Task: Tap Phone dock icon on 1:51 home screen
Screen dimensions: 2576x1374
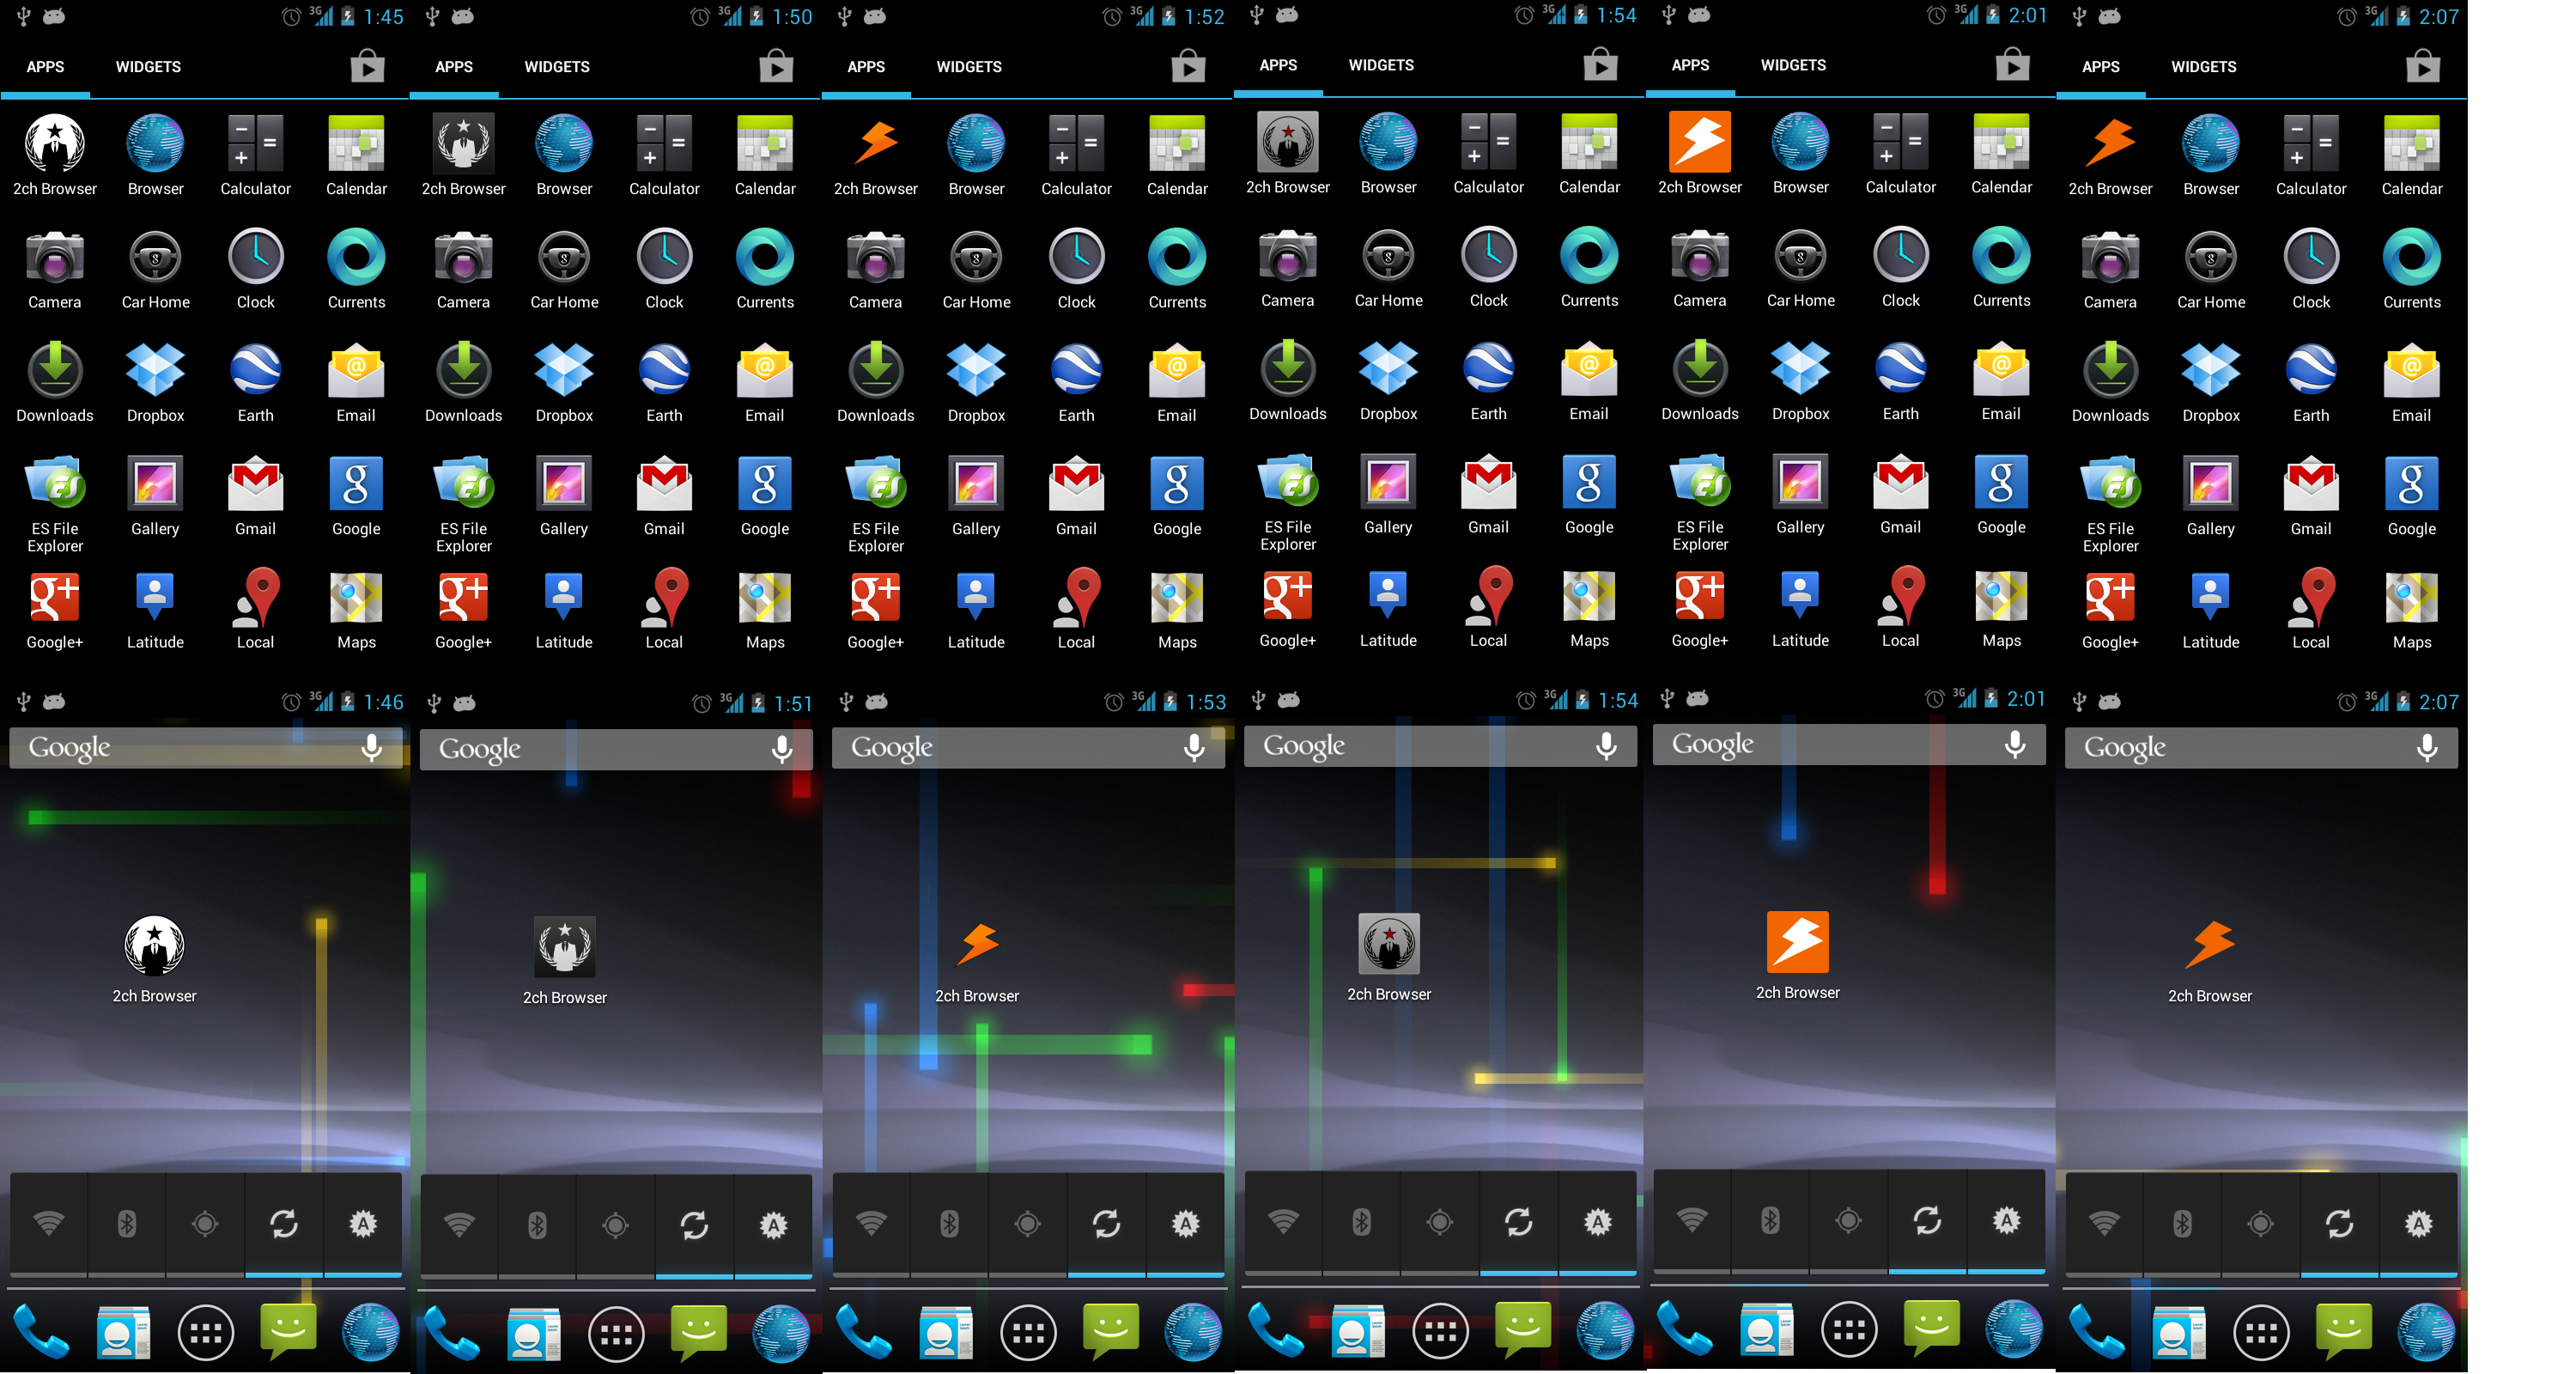Action: [451, 1333]
